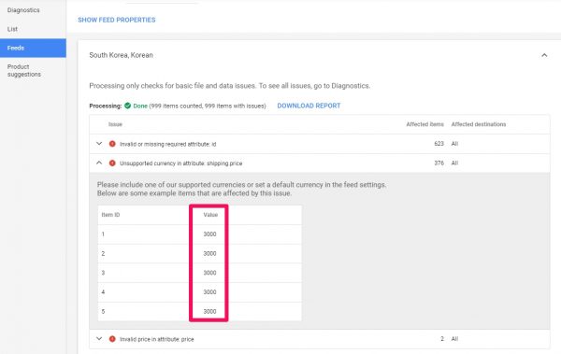The image size is (561, 354).
Task: Select the Feeds sidebar tab
Action: click(33, 48)
